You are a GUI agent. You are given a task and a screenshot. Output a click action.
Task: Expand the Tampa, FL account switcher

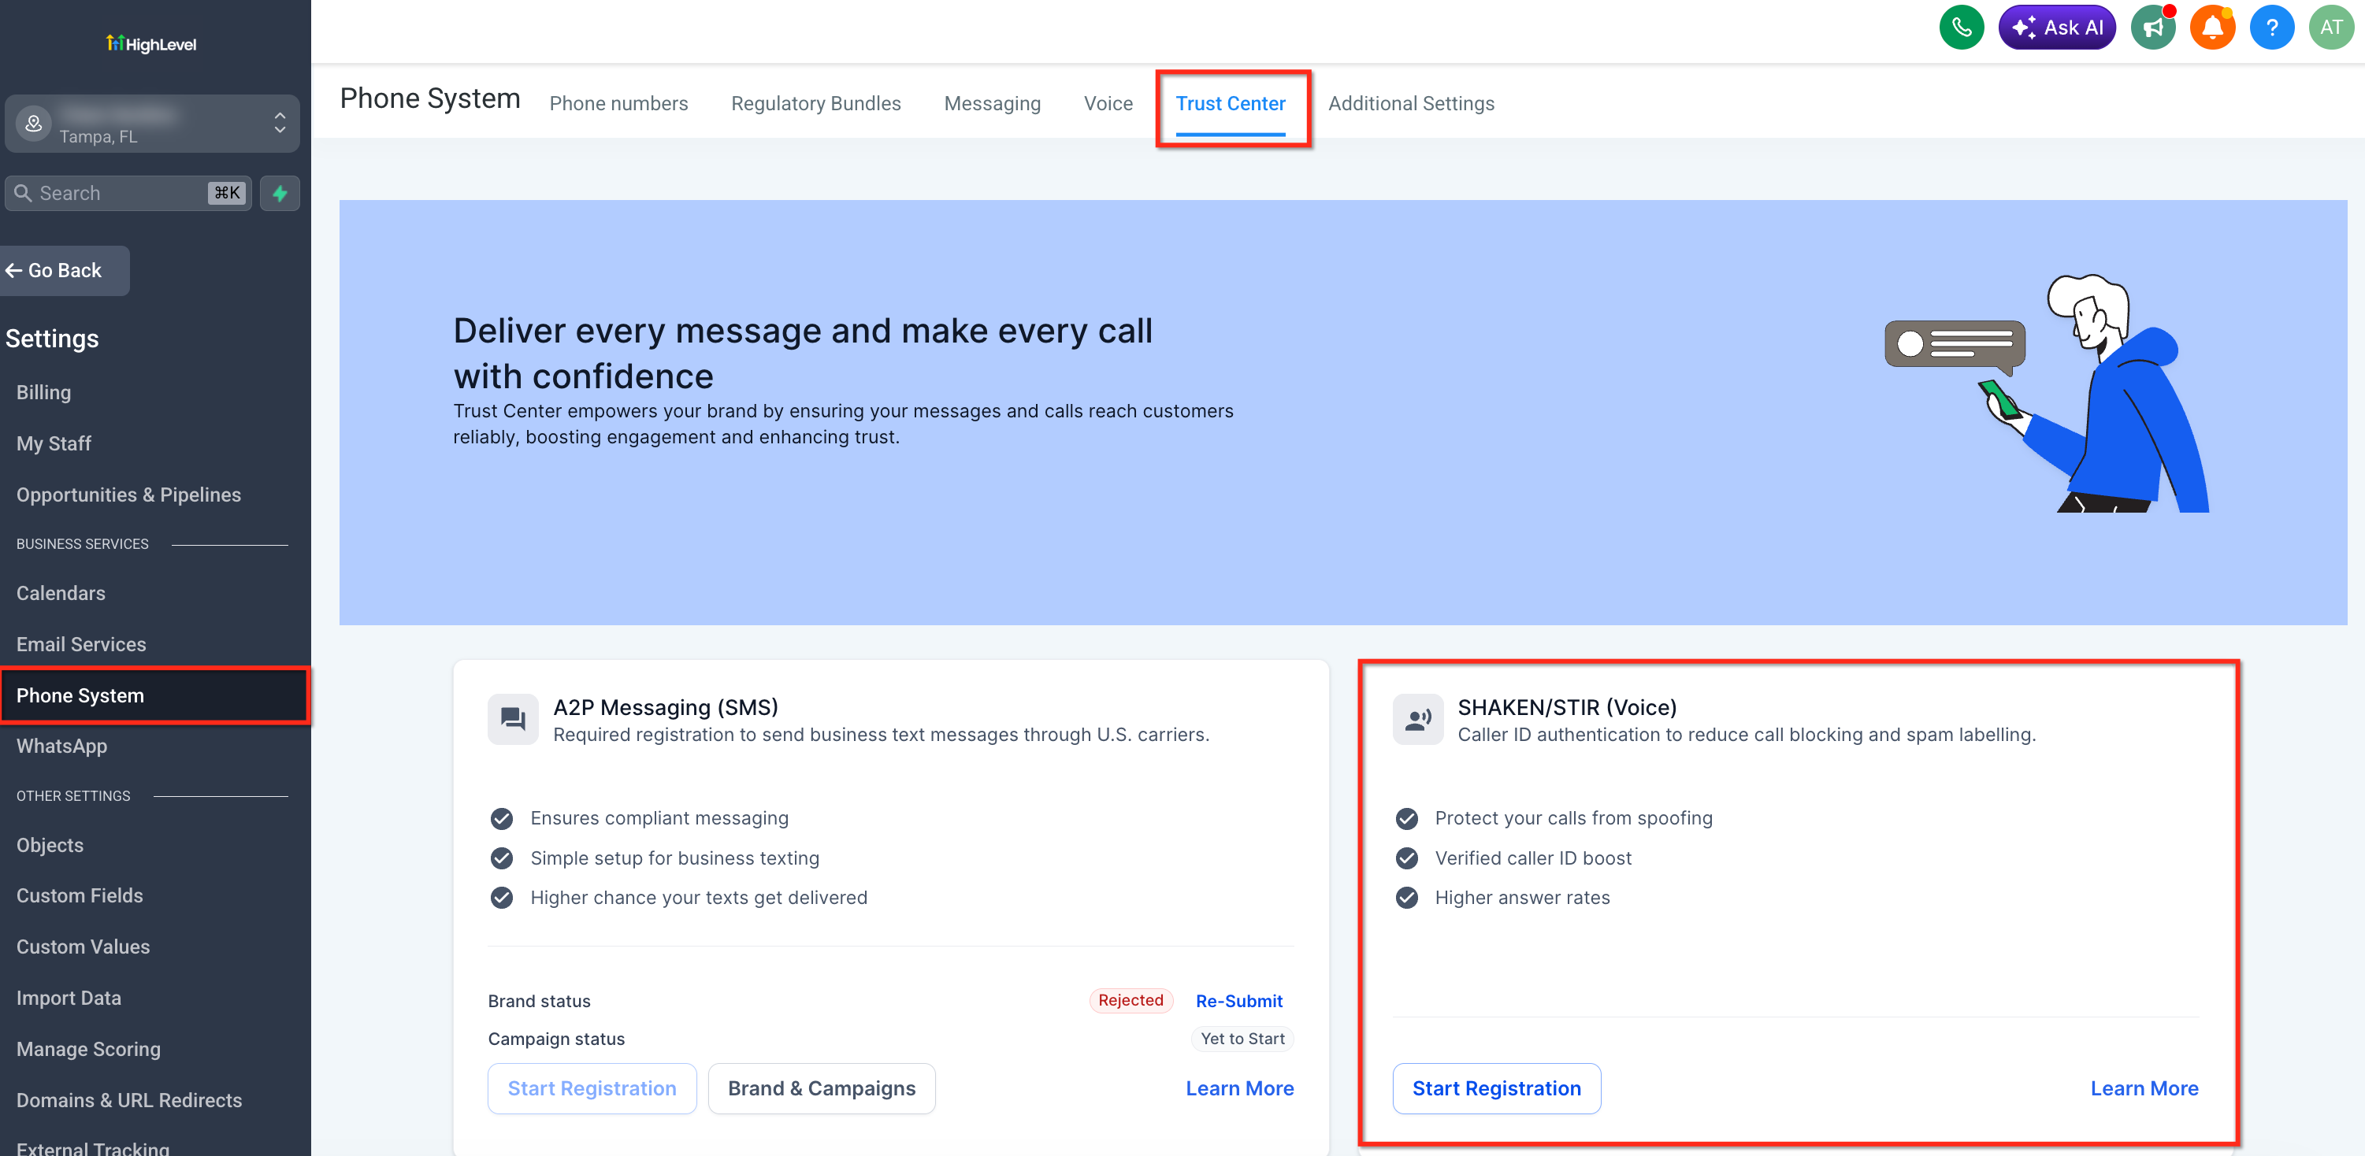tap(152, 124)
